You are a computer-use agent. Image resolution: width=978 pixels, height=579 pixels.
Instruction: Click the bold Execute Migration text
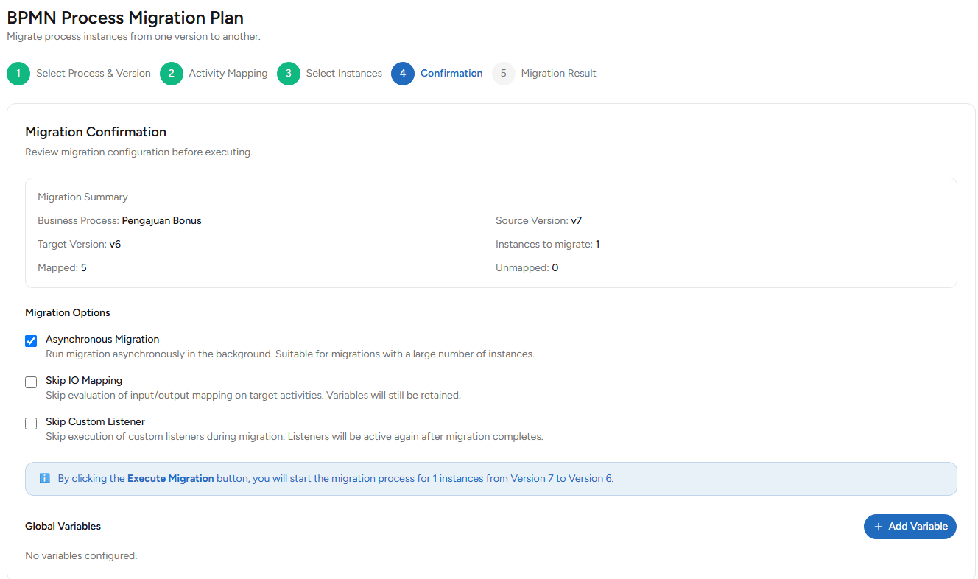coord(171,478)
